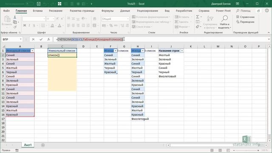Open the filter dropdown in cell A1
Image resolution: width=272 pixels, height=153 pixels.
(x=32, y=51)
